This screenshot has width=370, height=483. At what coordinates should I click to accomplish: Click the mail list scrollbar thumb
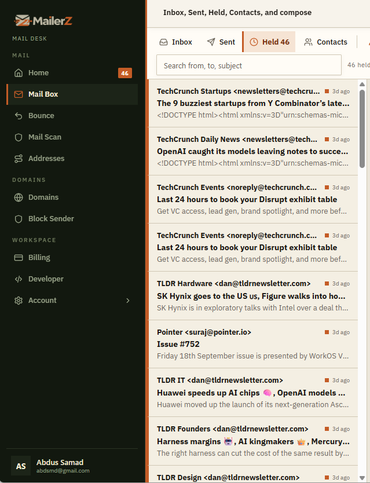click(x=362, y=129)
